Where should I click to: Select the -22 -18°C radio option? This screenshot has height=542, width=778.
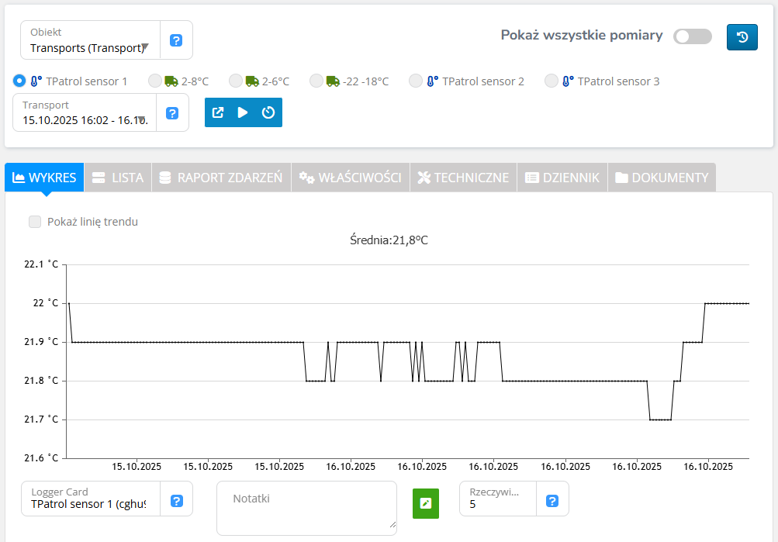click(x=316, y=81)
